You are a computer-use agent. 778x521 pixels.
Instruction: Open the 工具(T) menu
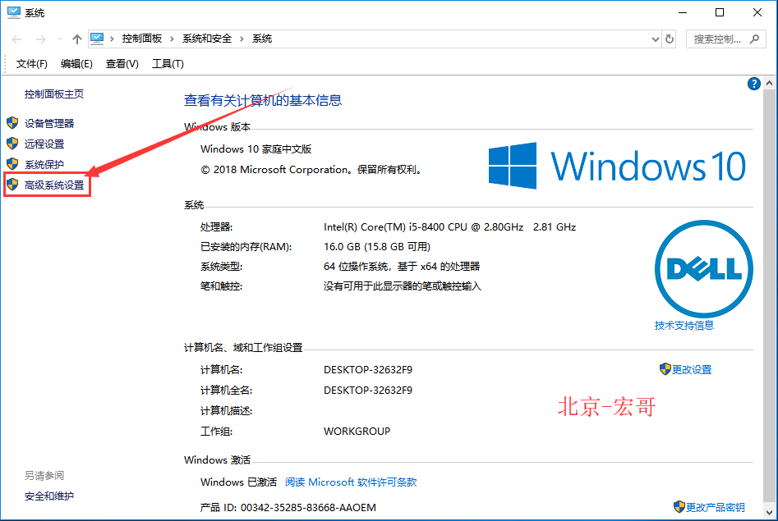tap(168, 64)
